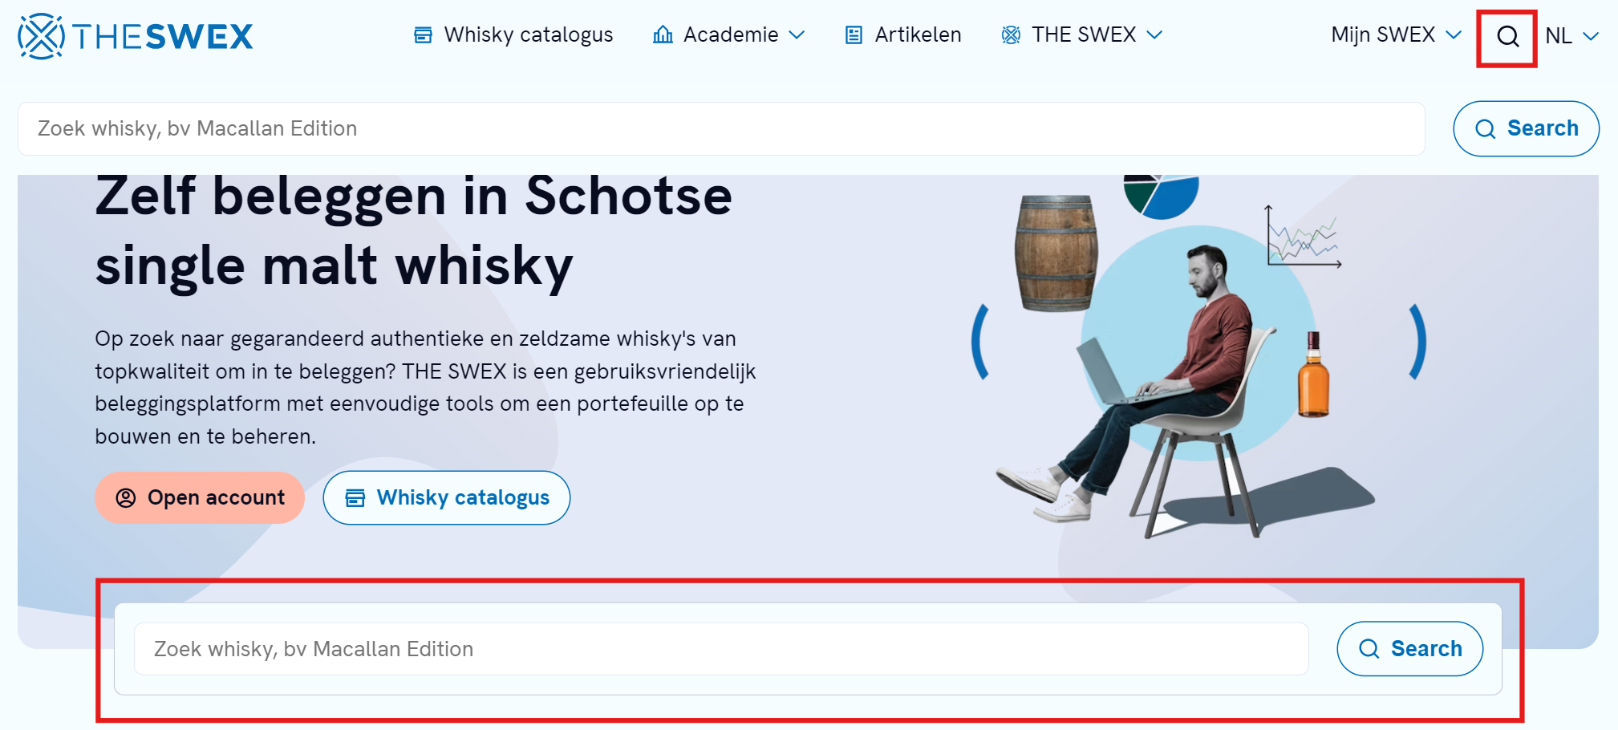The width and height of the screenshot is (1618, 730).
Task: Expand the Academie dropdown chevron
Action: point(797,35)
